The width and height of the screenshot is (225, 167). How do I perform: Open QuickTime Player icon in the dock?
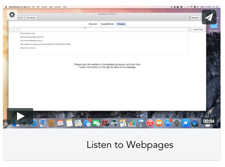(x=195, y=123)
